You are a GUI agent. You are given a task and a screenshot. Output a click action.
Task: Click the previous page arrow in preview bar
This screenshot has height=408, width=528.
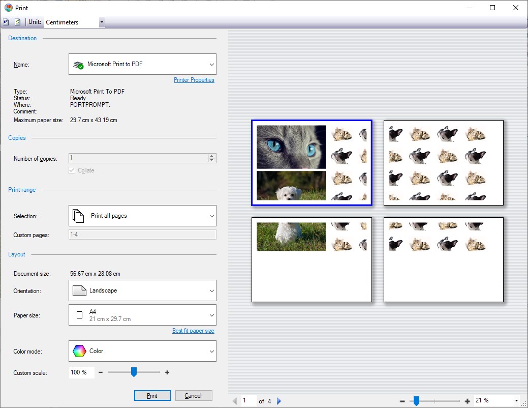click(234, 401)
